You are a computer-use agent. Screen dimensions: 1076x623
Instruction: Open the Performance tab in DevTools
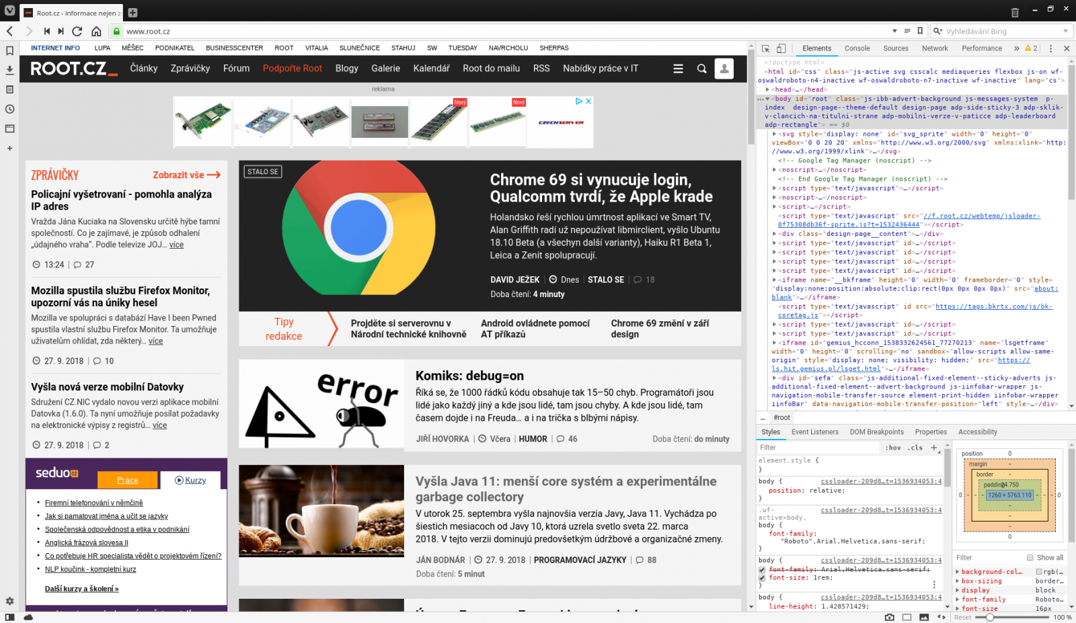pos(982,48)
